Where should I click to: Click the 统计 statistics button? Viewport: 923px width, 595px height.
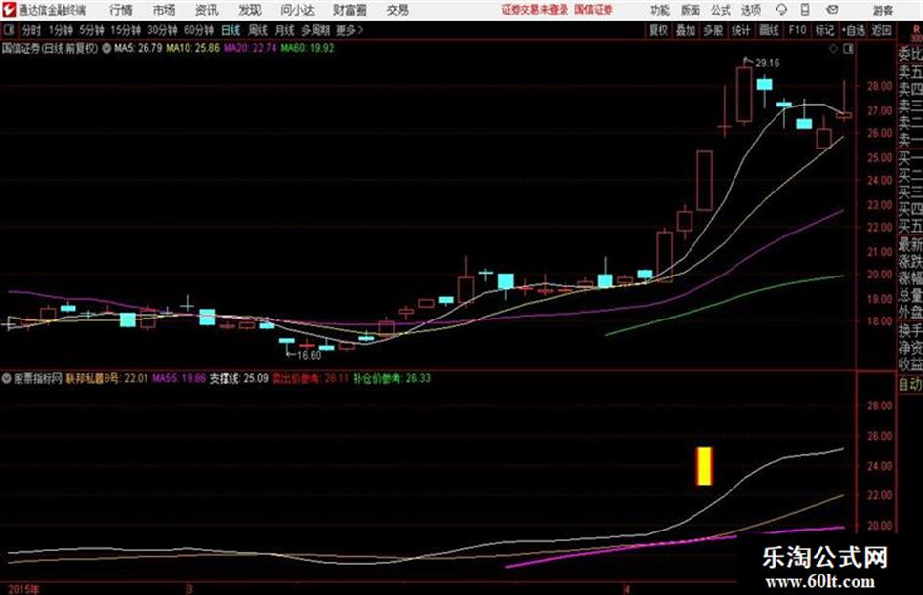point(740,30)
